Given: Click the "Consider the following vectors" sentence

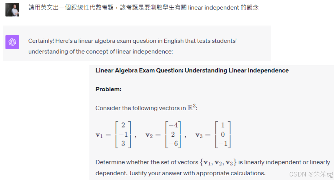Looking at the screenshot, I should pyautogui.click(x=140, y=108).
